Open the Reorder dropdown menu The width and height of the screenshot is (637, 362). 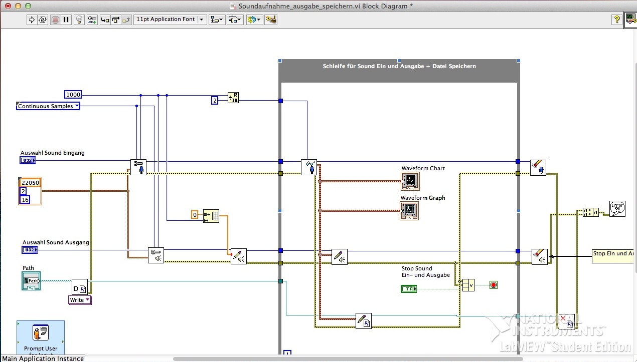coord(254,20)
